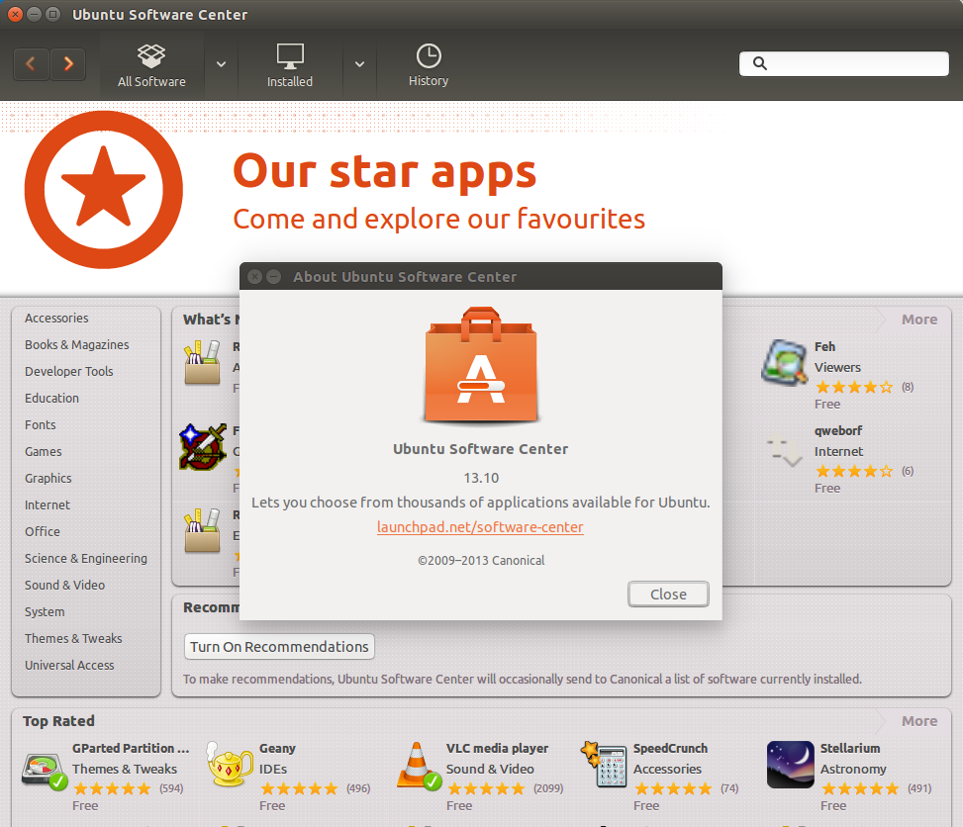The height and width of the screenshot is (827, 963).
Task: Minimize the About Ubuntu Software Center dialog
Action: pos(273,277)
